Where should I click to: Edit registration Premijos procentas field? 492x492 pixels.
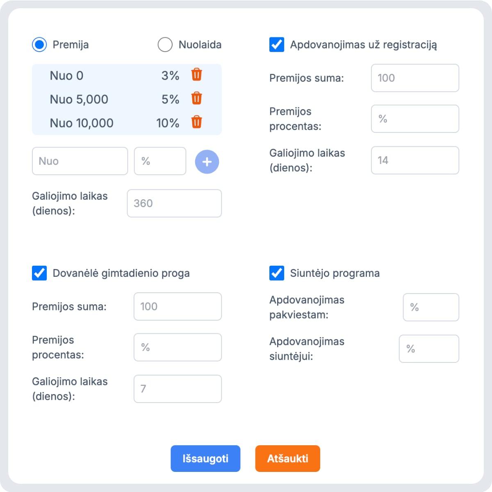415,119
